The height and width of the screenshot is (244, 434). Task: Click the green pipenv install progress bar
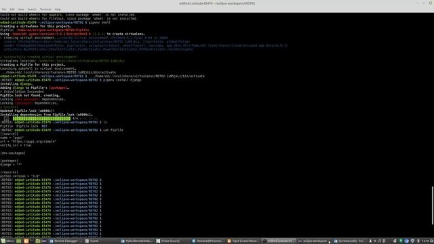(41, 119)
